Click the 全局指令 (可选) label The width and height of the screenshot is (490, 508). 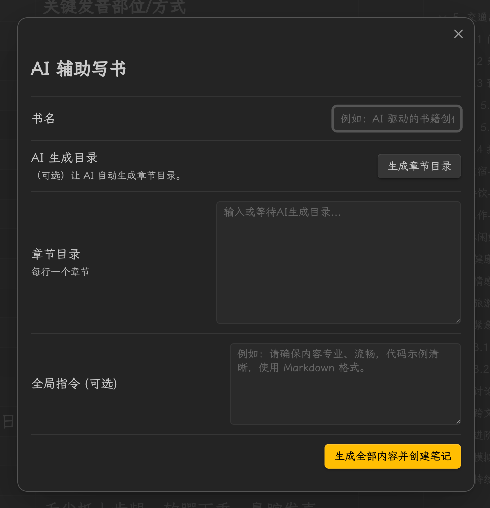[x=74, y=384]
